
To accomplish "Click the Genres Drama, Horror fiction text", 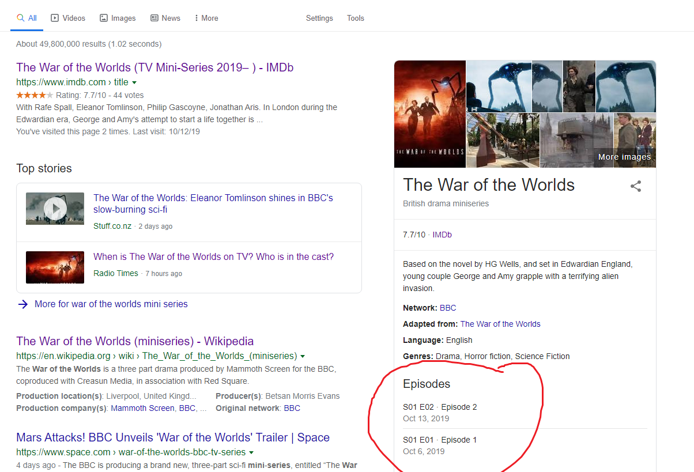I will tap(486, 356).
